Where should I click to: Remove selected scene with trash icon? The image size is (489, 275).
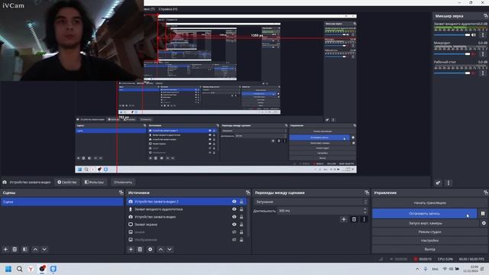[15, 250]
